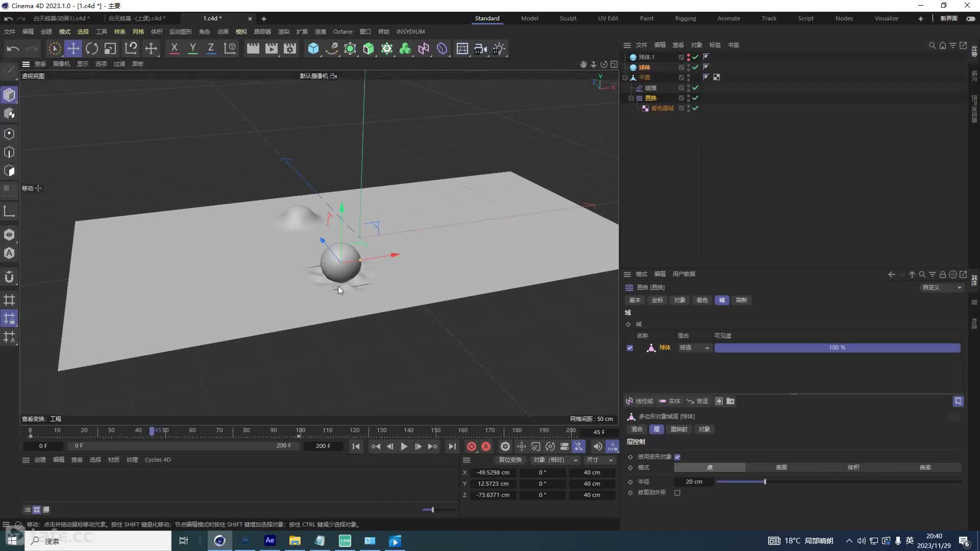The height and width of the screenshot is (551, 980).
Task: Toggle Z axis lock
Action: pos(211,48)
